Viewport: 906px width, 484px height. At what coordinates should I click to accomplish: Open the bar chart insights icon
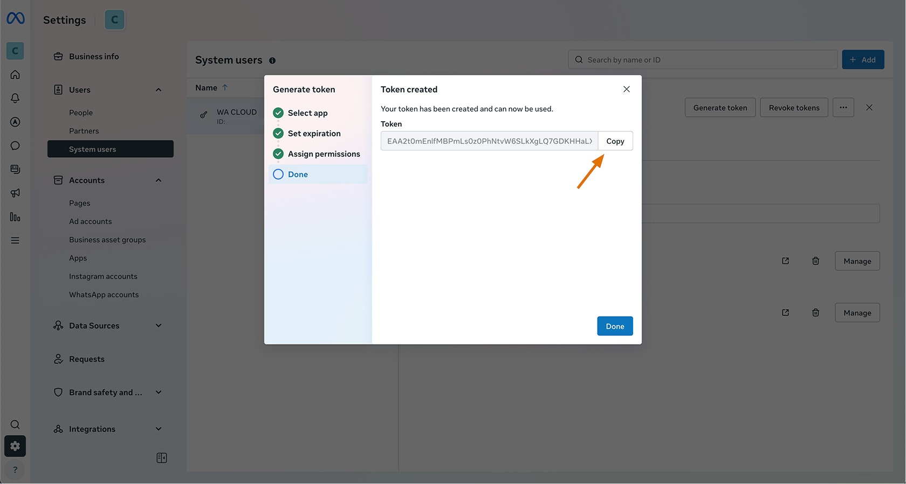click(15, 217)
